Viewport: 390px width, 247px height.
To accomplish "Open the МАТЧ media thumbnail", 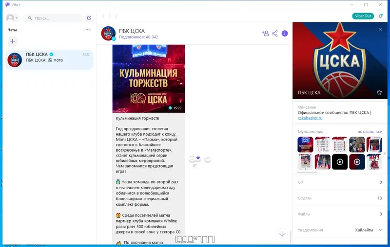I will [374, 162].
